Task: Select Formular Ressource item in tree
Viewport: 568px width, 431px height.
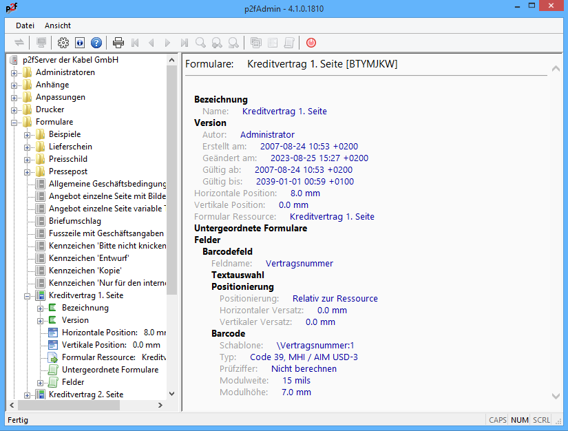Action: [98, 357]
